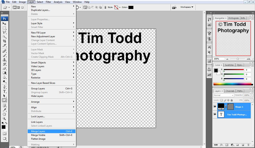Image resolution: width=255 pixels, height=148 pixels.
Task: Choose Merge Visible menu entry
Action: (52, 135)
